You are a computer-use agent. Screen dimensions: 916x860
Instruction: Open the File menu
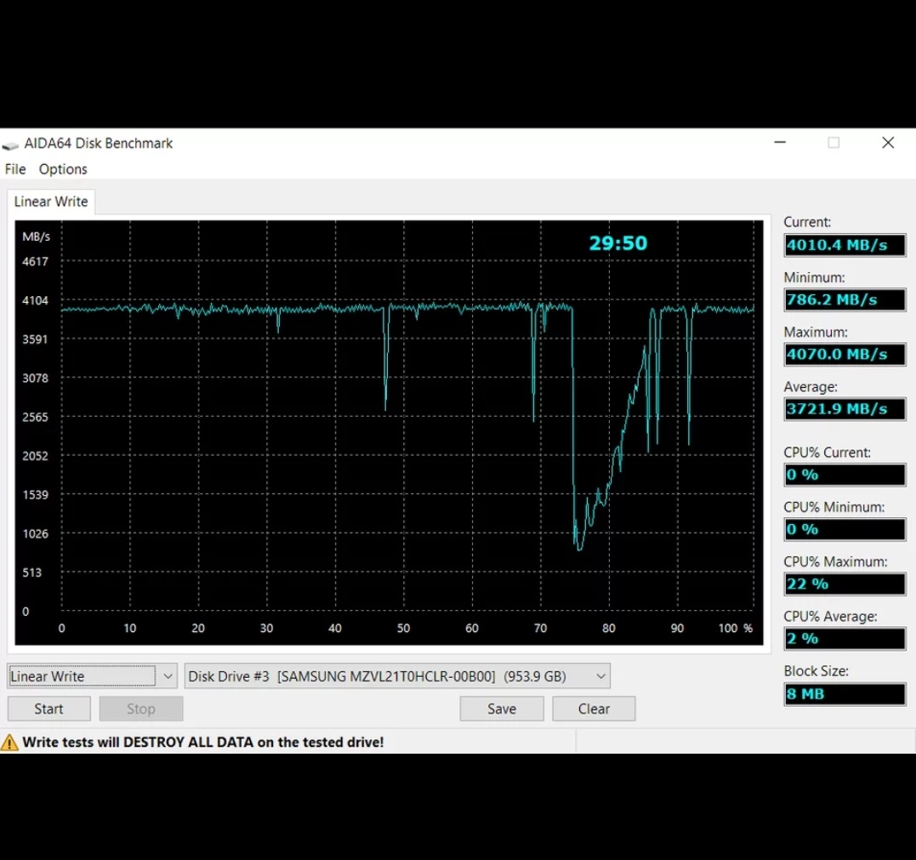click(x=15, y=169)
